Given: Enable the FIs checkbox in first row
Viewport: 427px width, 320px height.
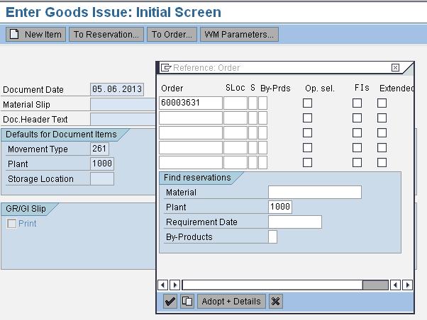Looking at the screenshot, I should click(357, 103).
